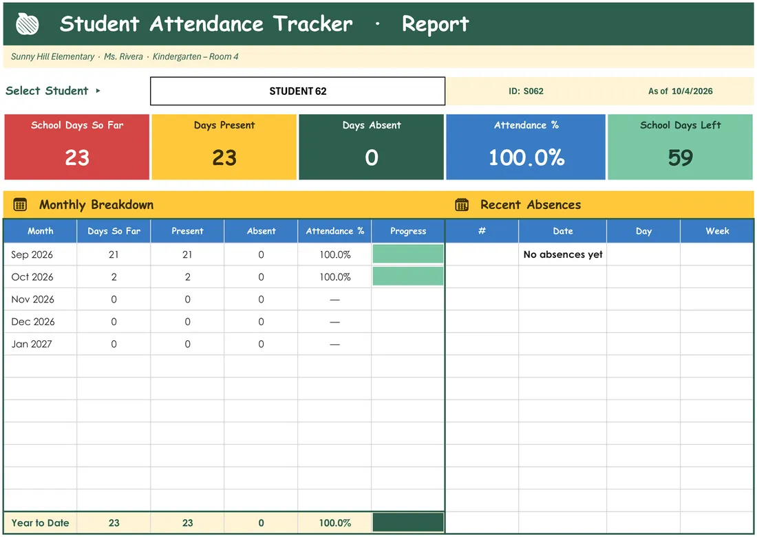Click the calendar icon beside Recent Absences
757x537 pixels.
pyautogui.click(x=462, y=205)
